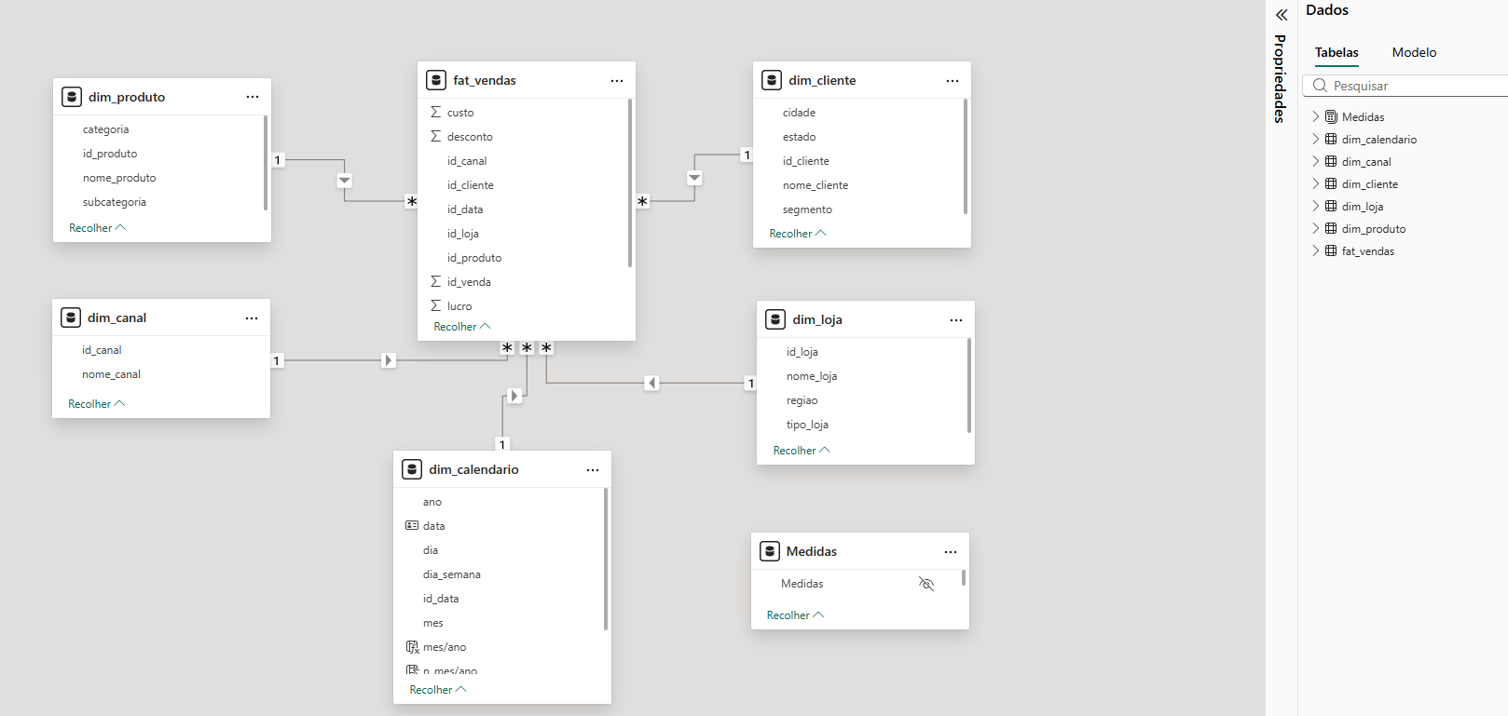Viewport: 1508px width, 716px height.
Task: Click the sigma icon next to desconto
Action: (436, 136)
